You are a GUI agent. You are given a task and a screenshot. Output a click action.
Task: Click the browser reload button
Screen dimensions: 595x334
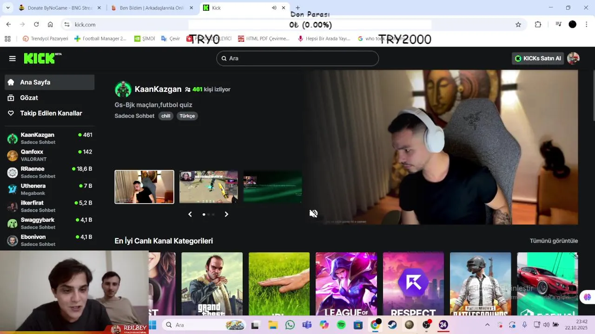coord(36,24)
